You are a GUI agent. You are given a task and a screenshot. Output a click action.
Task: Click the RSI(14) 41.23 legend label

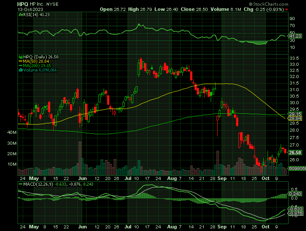coord(36,15)
